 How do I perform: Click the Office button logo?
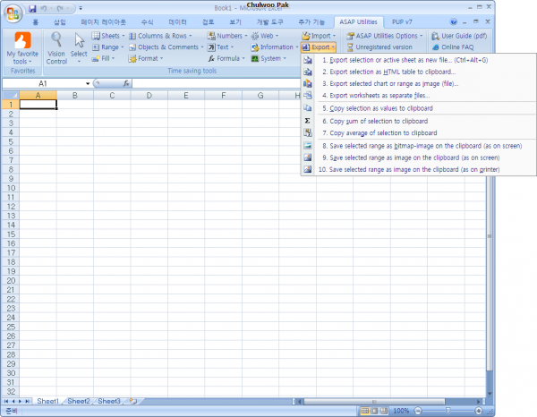click(13, 13)
